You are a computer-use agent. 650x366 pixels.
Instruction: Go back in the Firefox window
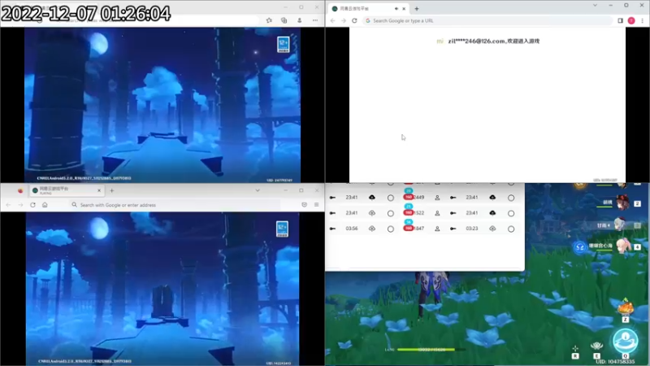(x=8, y=205)
